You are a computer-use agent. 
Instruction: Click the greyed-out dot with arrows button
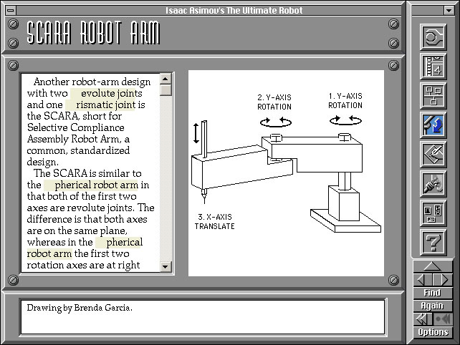pyautogui.click(x=442, y=319)
